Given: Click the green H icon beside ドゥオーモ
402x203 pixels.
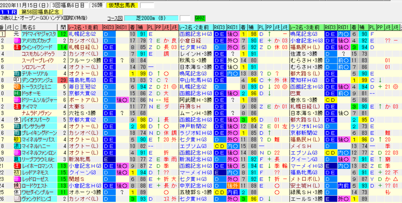Looking at the screenshot, I should (17, 93).
